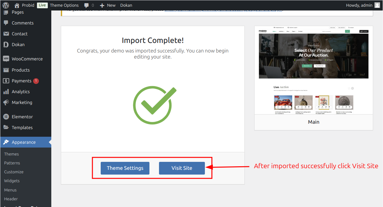Image resolution: width=383 pixels, height=207 pixels.
Task: Go to Widgets under Appearance
Action: (x=12, y=181)
